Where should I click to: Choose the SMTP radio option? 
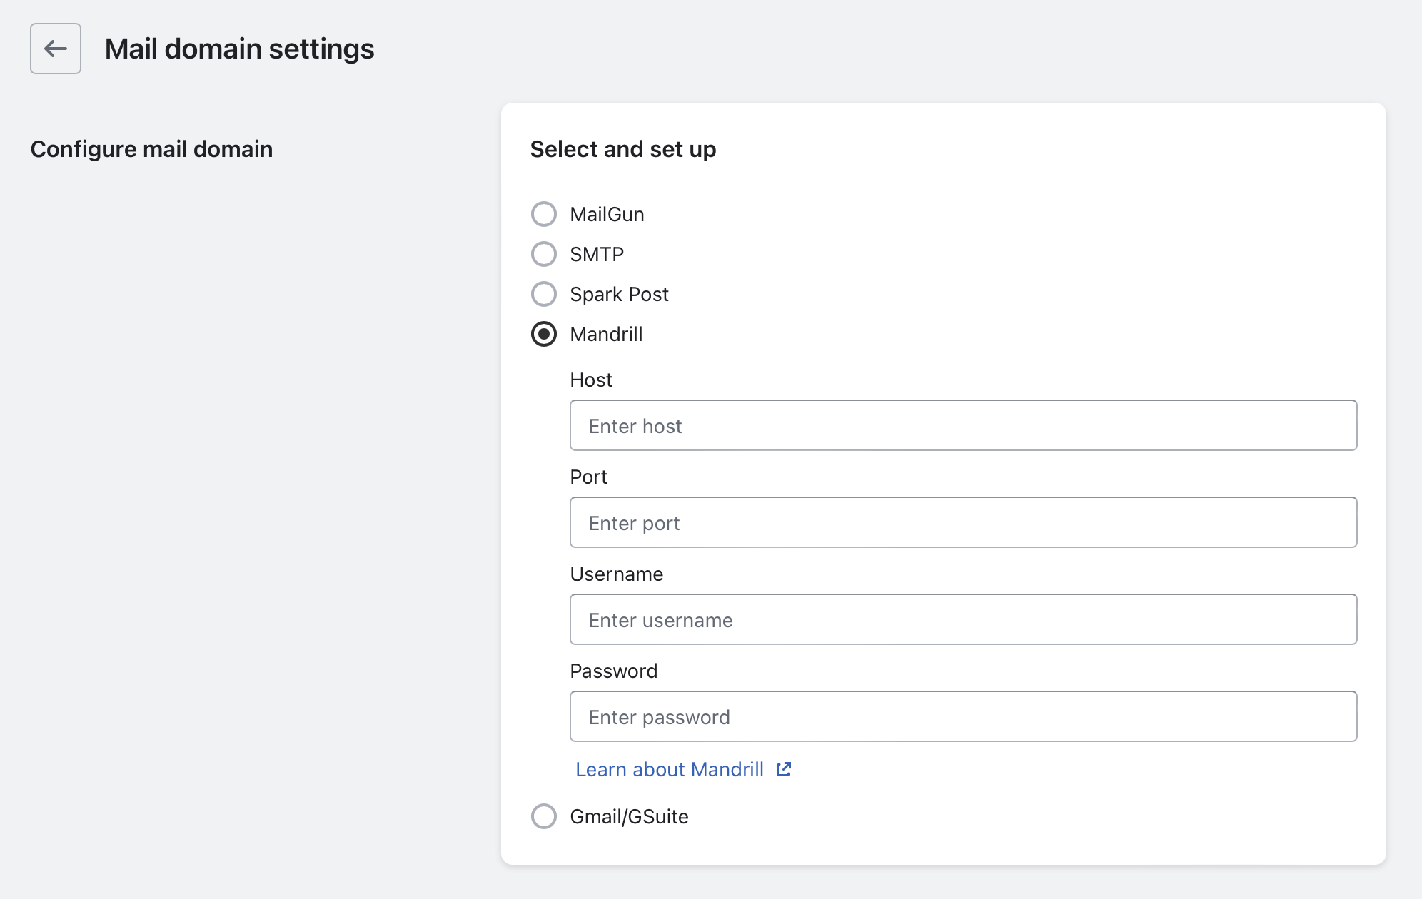click(x=544, y=254)
